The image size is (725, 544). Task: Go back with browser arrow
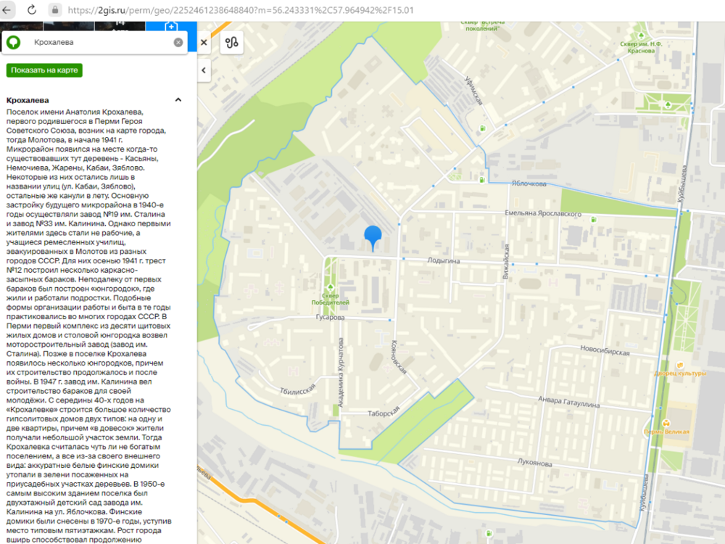pos(7,9)
